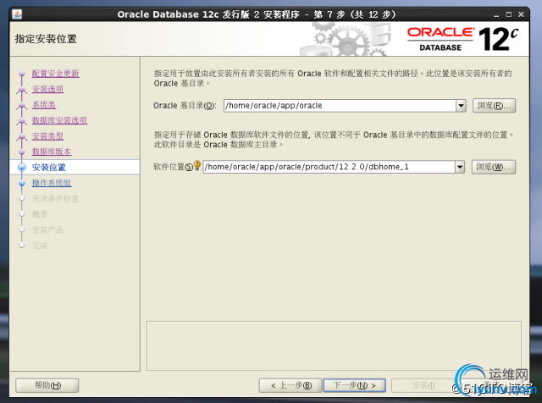Open the 操作系统组 step link
542x403 pixels.
(52, 183)
